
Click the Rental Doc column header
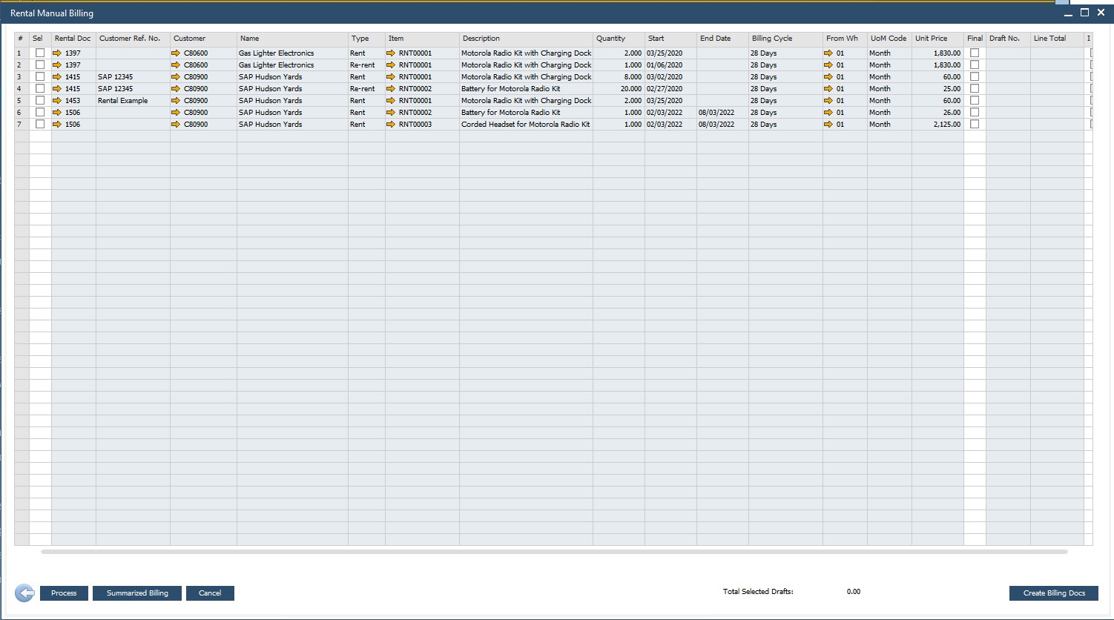tap(72, 38)
